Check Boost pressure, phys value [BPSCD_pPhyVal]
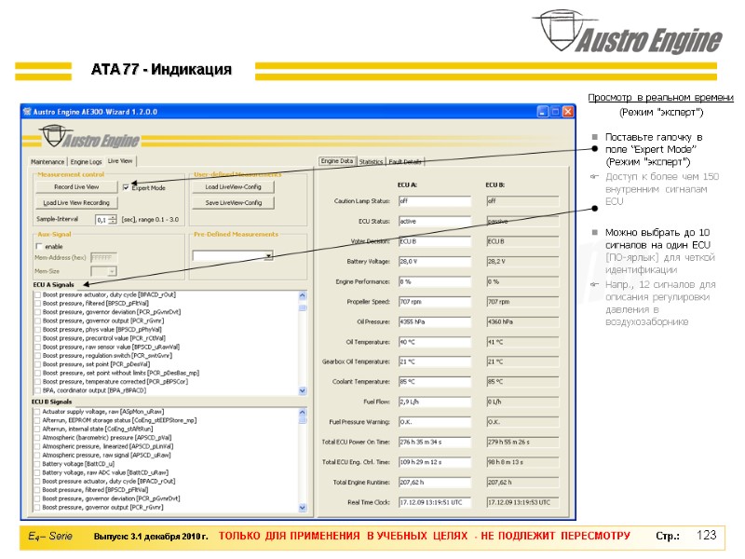Screen dimensions: 745x559 pos(37,330)
